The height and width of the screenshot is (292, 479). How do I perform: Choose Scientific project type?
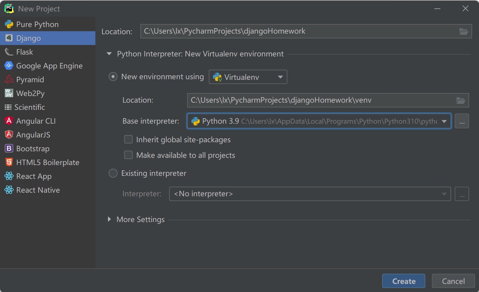(48, 107)
